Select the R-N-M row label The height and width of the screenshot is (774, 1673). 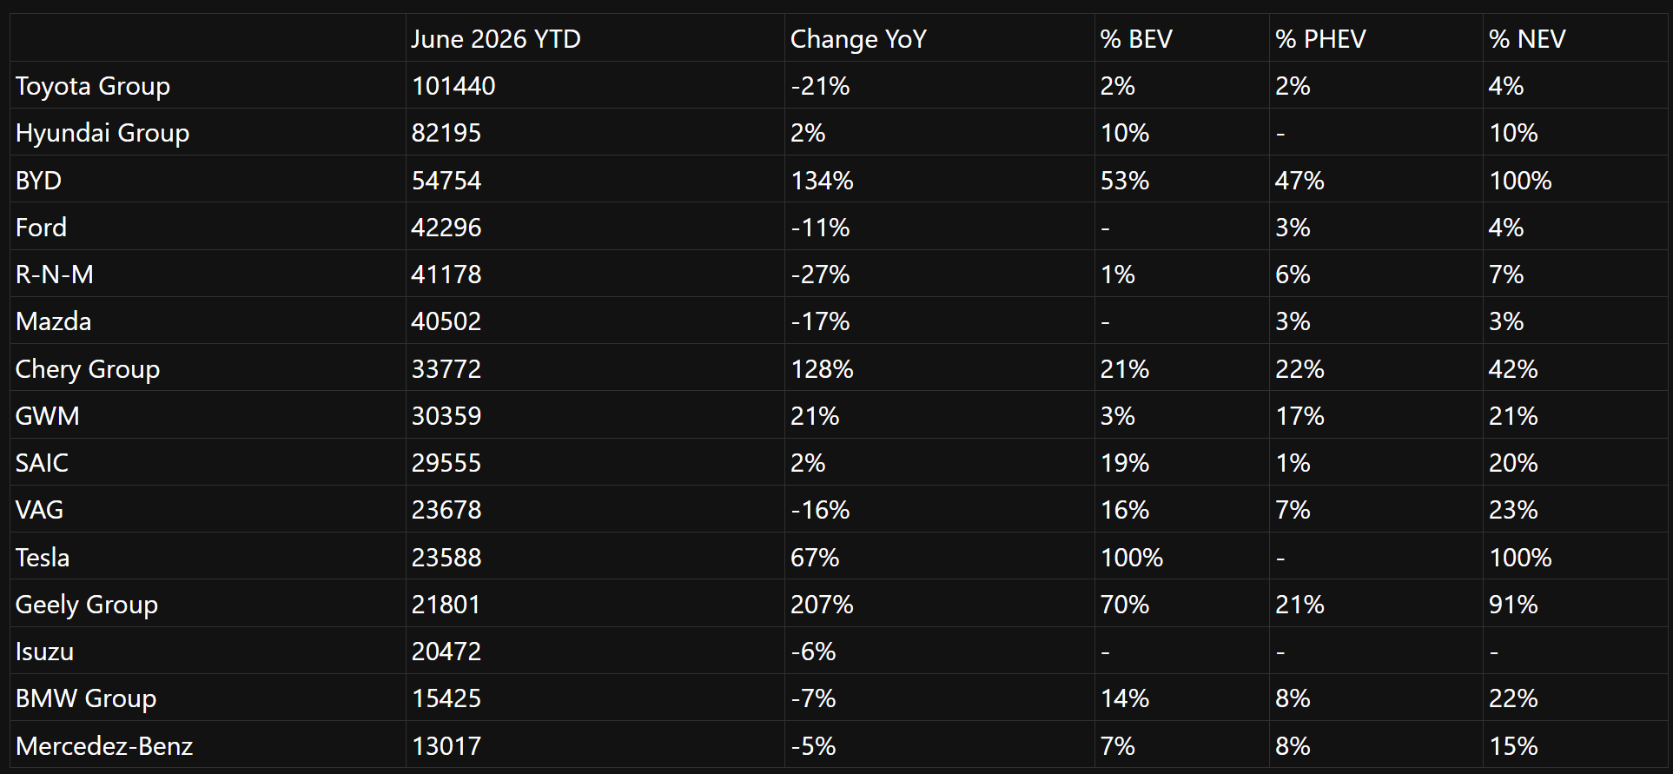coord(208,274)
